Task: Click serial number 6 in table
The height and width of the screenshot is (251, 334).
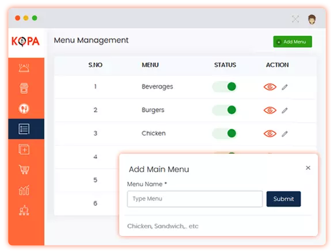Action: 96,203
